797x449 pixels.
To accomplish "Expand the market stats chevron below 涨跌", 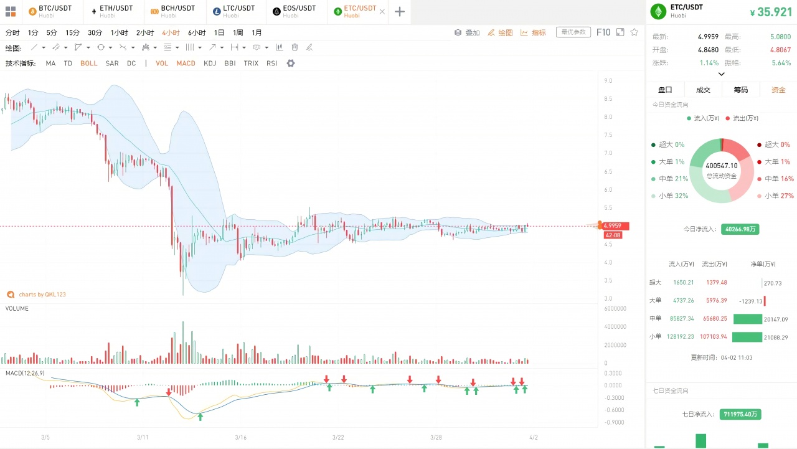I will [721, 74].
